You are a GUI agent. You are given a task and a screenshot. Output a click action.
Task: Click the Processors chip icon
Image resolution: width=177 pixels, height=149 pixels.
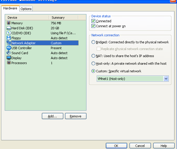tap(9, 63)
